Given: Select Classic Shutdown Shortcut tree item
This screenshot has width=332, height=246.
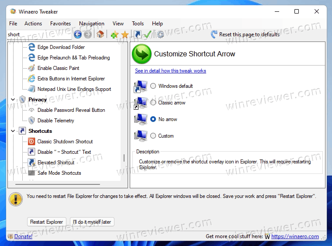Looking at the screenshot, I should tap(65, 142).
